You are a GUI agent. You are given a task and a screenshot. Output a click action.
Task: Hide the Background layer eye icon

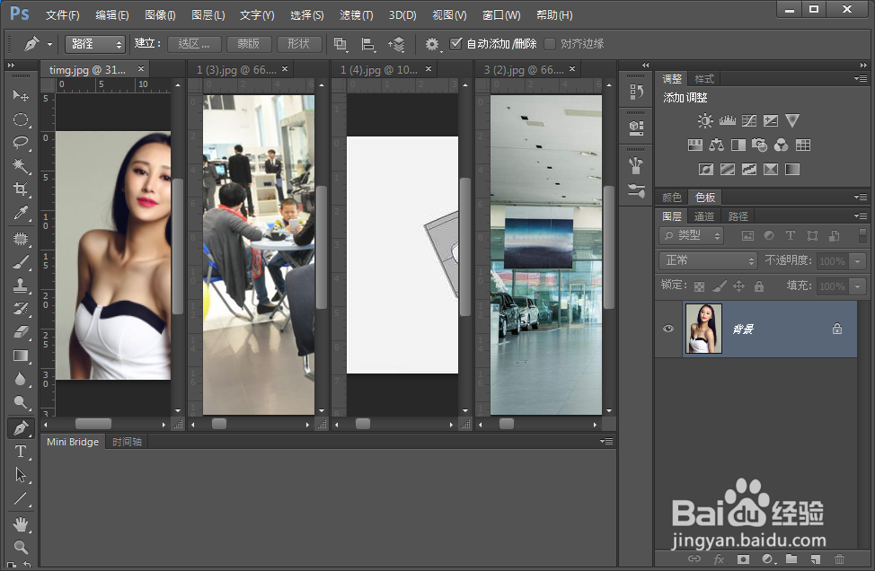[668, 329]
